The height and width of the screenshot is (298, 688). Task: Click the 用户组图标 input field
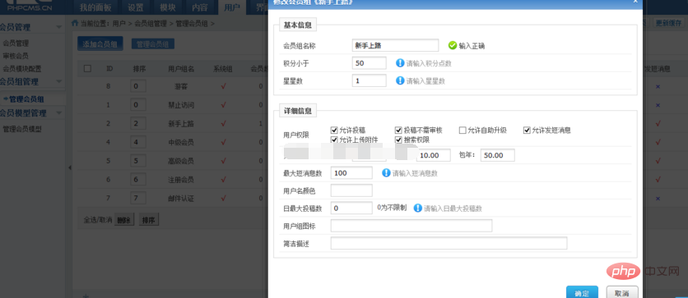411,226
